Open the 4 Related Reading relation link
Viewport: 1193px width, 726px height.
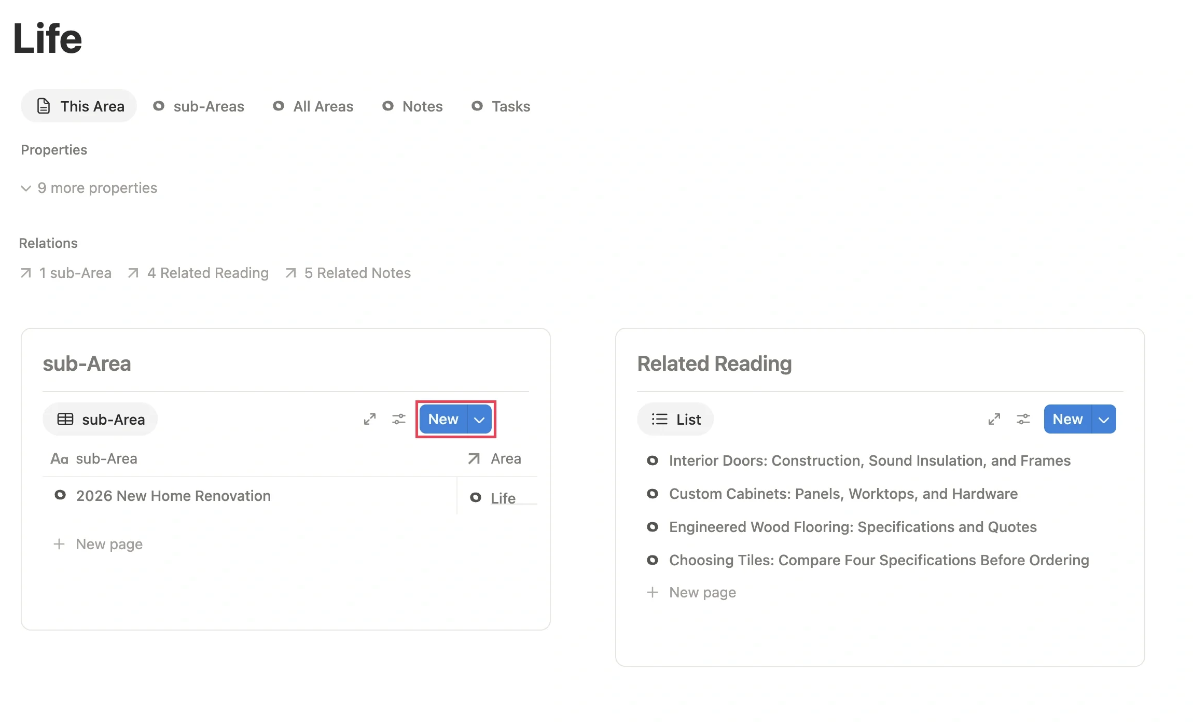[x=198, y=273]
